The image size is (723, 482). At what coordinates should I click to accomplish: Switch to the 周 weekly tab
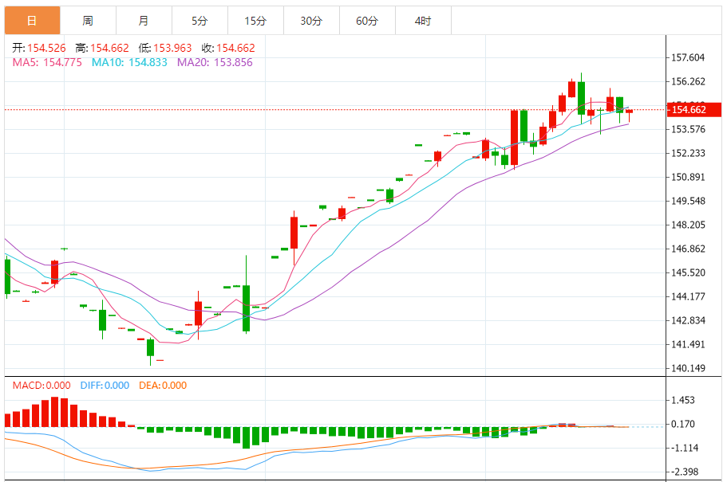[88, 21]
